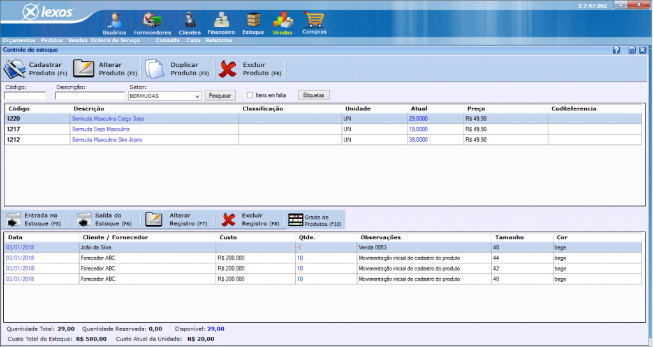653x347 pixels.
Task: Open the Pedidos menu item
Action: point(52,40)
